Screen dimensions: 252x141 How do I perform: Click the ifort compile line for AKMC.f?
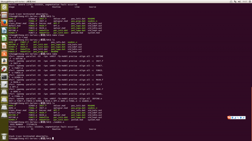pos(56,89)
